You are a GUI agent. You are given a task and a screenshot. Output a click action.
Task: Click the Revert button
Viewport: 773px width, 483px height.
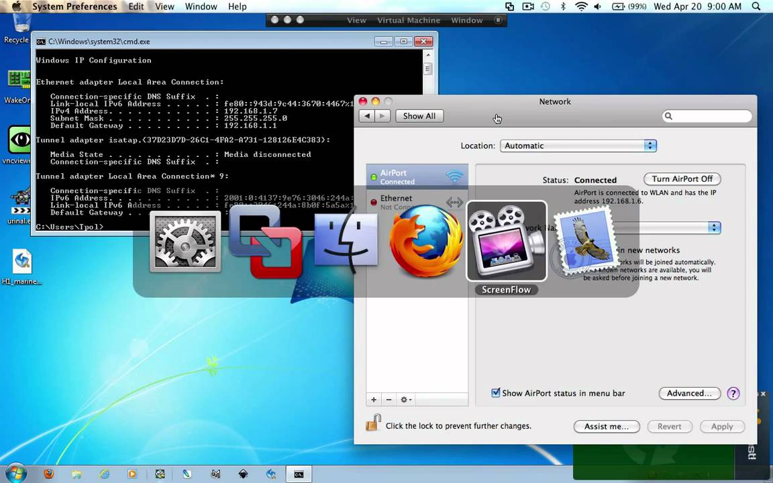[x=670, y=427]
